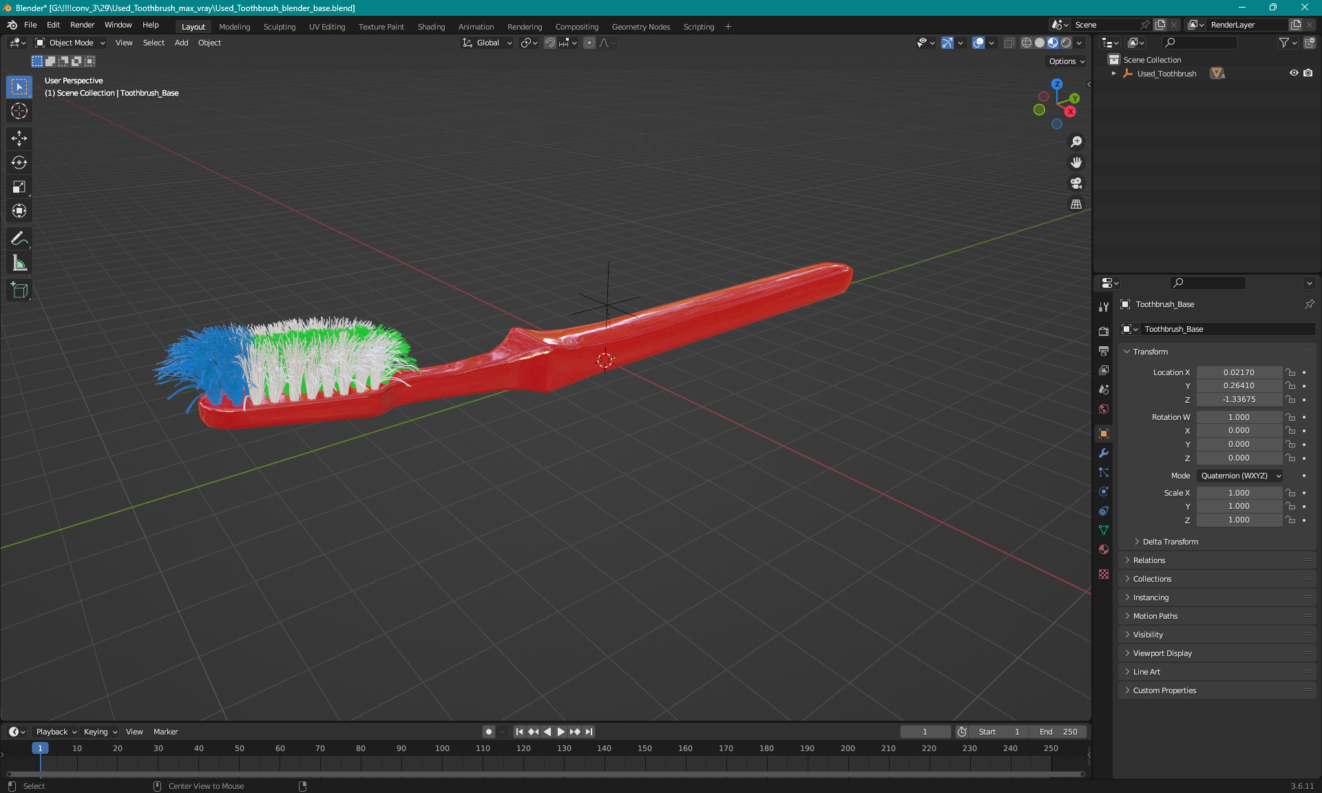Screen dimensions: 1322x793
Task: Select the Transform tool
Action: pyautogui.click(x=19, y=211)
